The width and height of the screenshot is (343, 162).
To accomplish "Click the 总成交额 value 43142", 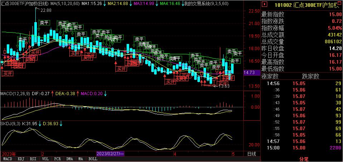I will tap(335, 35).
